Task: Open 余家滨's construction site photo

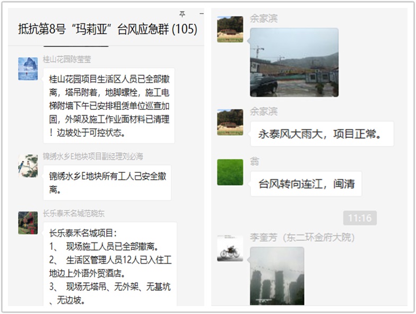Action: (294, 63)
